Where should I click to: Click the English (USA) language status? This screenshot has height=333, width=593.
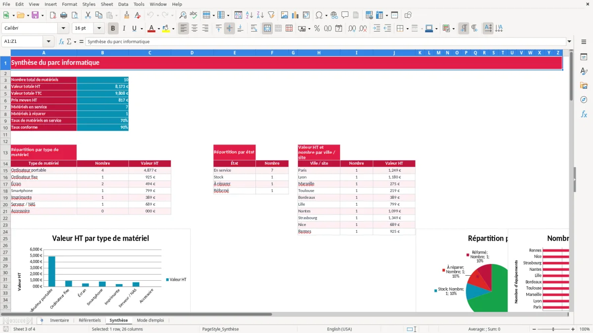(x=339, y=329)
